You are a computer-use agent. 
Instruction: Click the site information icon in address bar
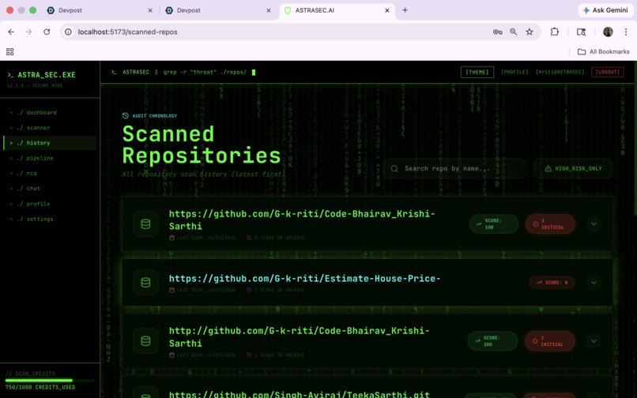[68, 32]
